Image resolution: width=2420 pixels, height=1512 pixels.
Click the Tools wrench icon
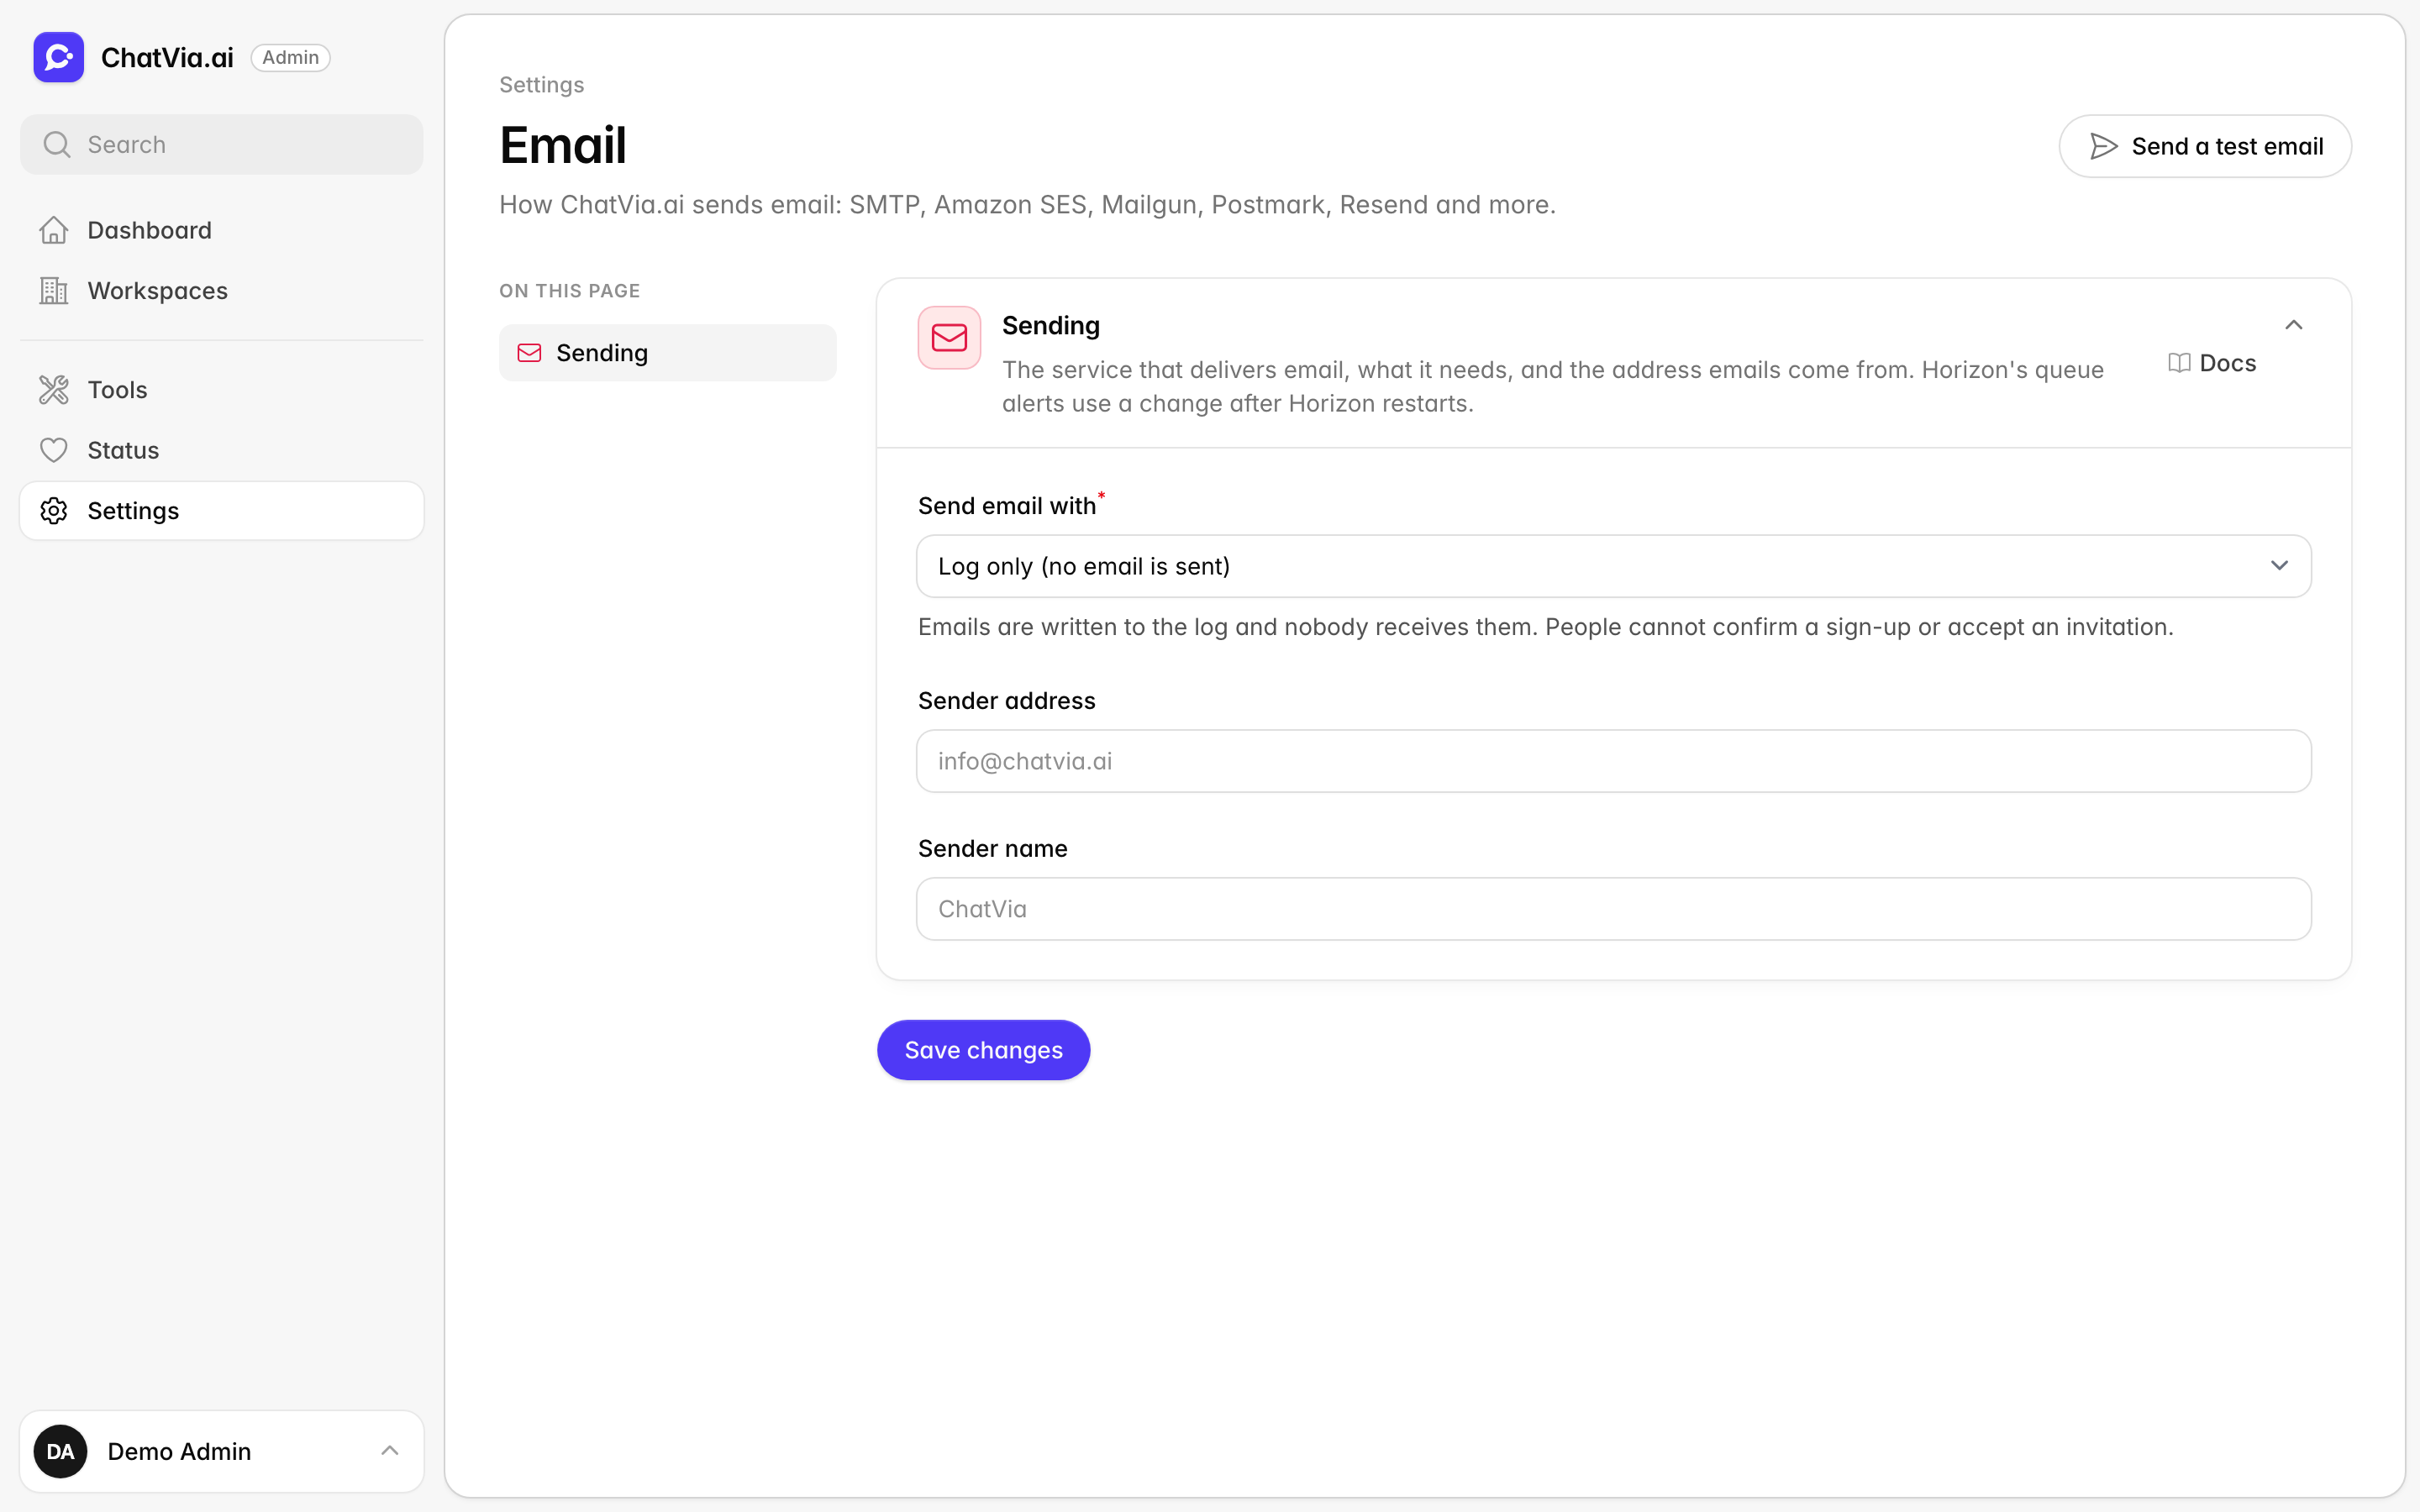[54, 390]
